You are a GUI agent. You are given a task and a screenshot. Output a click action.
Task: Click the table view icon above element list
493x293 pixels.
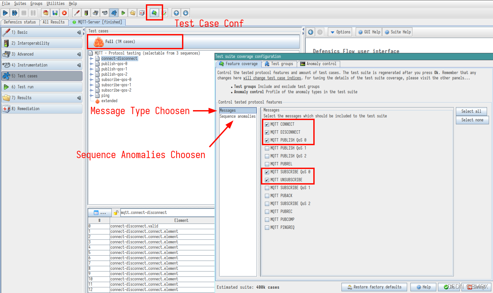pyautogui.click(x=96, y=213)
